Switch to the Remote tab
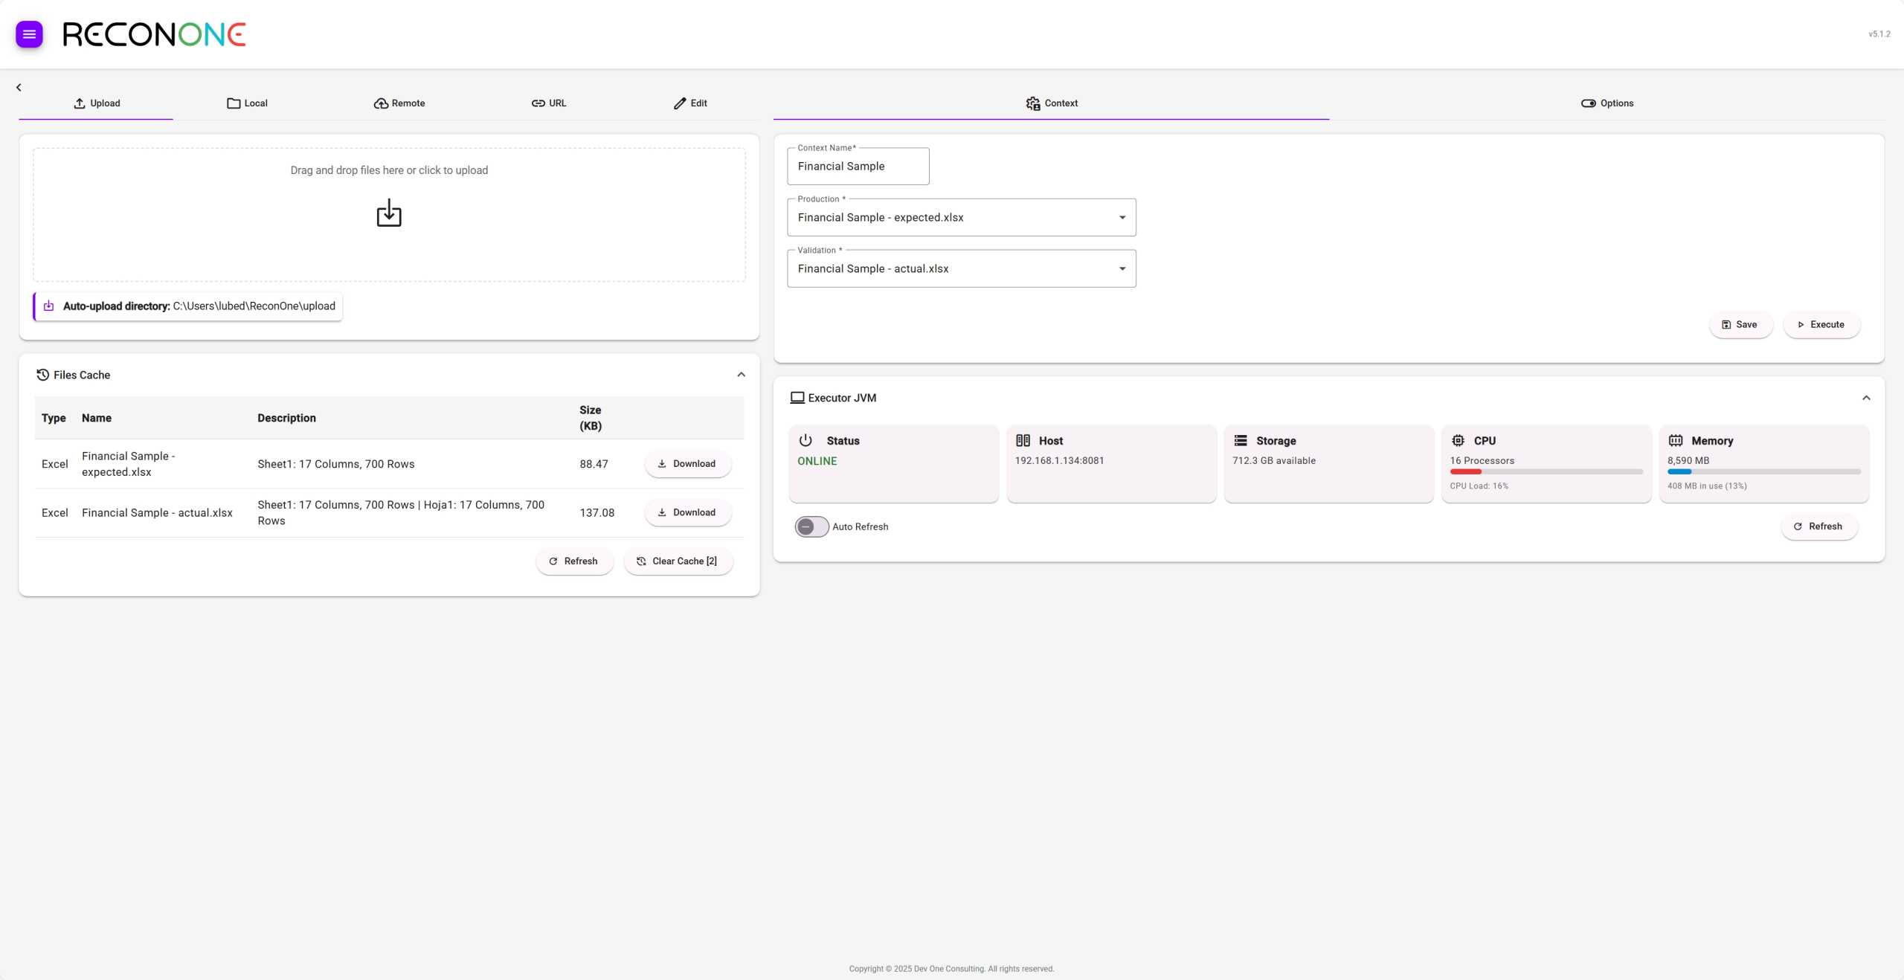Image resolution: width=1904 pixels, height=980 pixels. point(399,103)
